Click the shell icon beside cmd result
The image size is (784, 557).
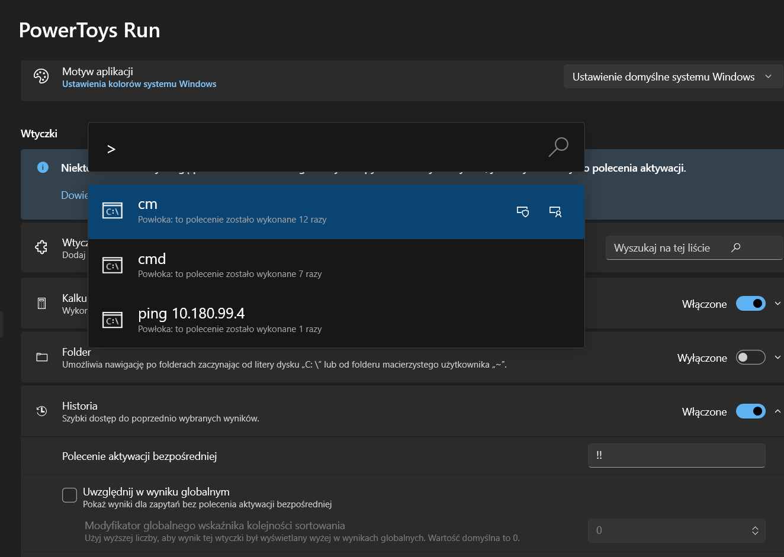coord(113,265)
